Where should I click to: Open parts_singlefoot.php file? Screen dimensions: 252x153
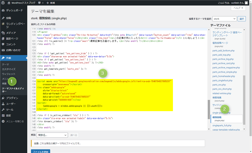click(222, 80)
